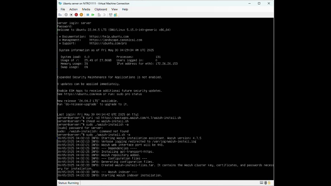Click the 'Processes: 131' entry
Screen dimensions: 331x186
point(139,57)
